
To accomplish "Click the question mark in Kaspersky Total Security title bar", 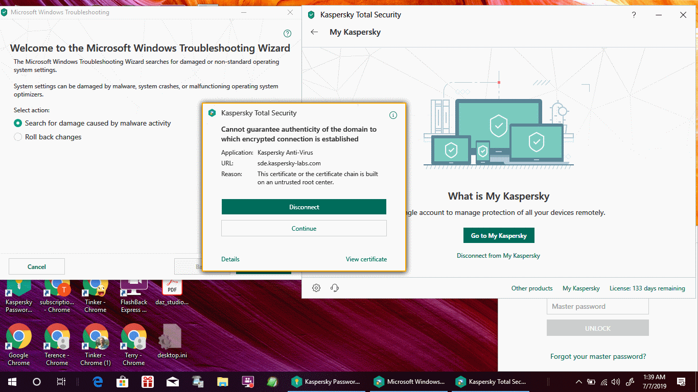I will click(634, 15).
